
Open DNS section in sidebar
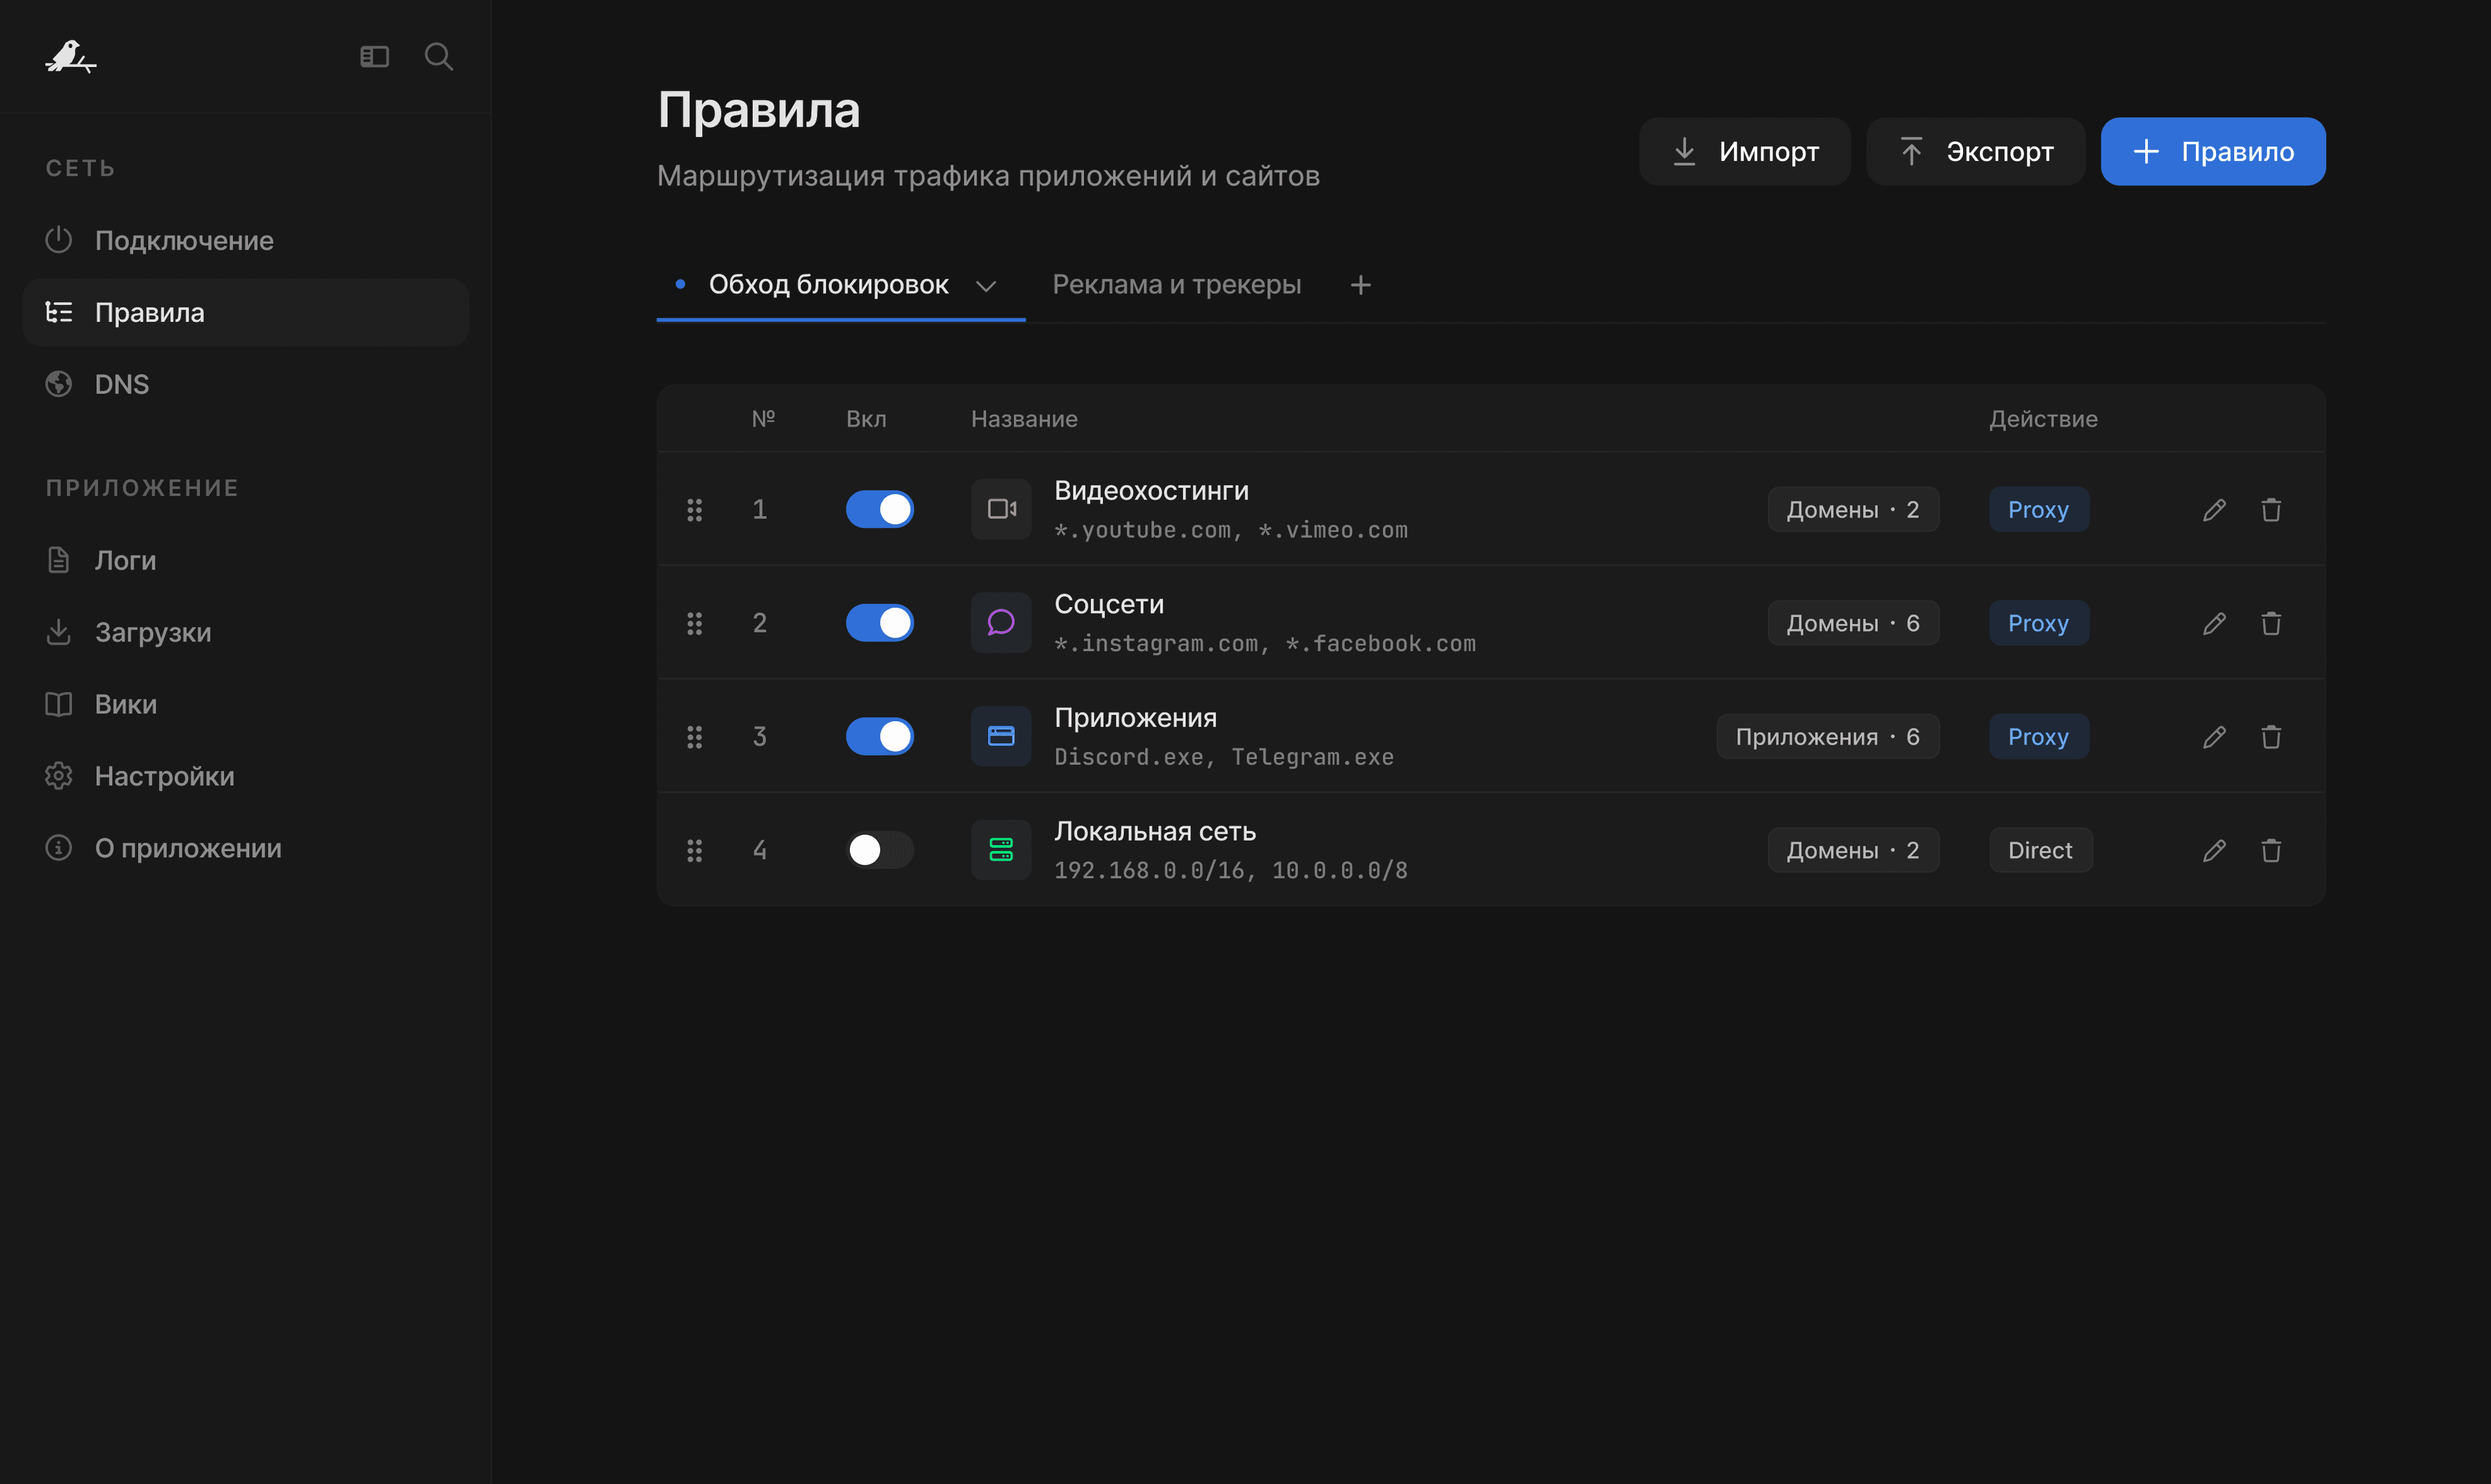click(245, 385)
